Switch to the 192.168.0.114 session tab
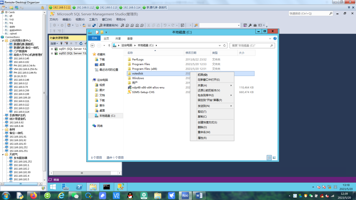Viewport: 356px width, 200px height. (130, 8)
